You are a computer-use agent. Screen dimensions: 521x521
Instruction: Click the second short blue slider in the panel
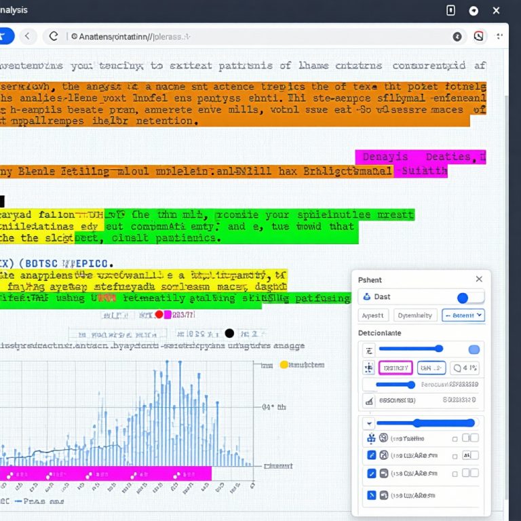click(395, 385)
